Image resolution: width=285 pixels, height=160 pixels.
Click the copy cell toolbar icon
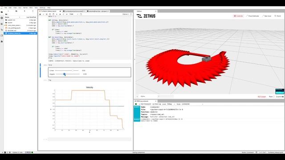pos(50,14)
